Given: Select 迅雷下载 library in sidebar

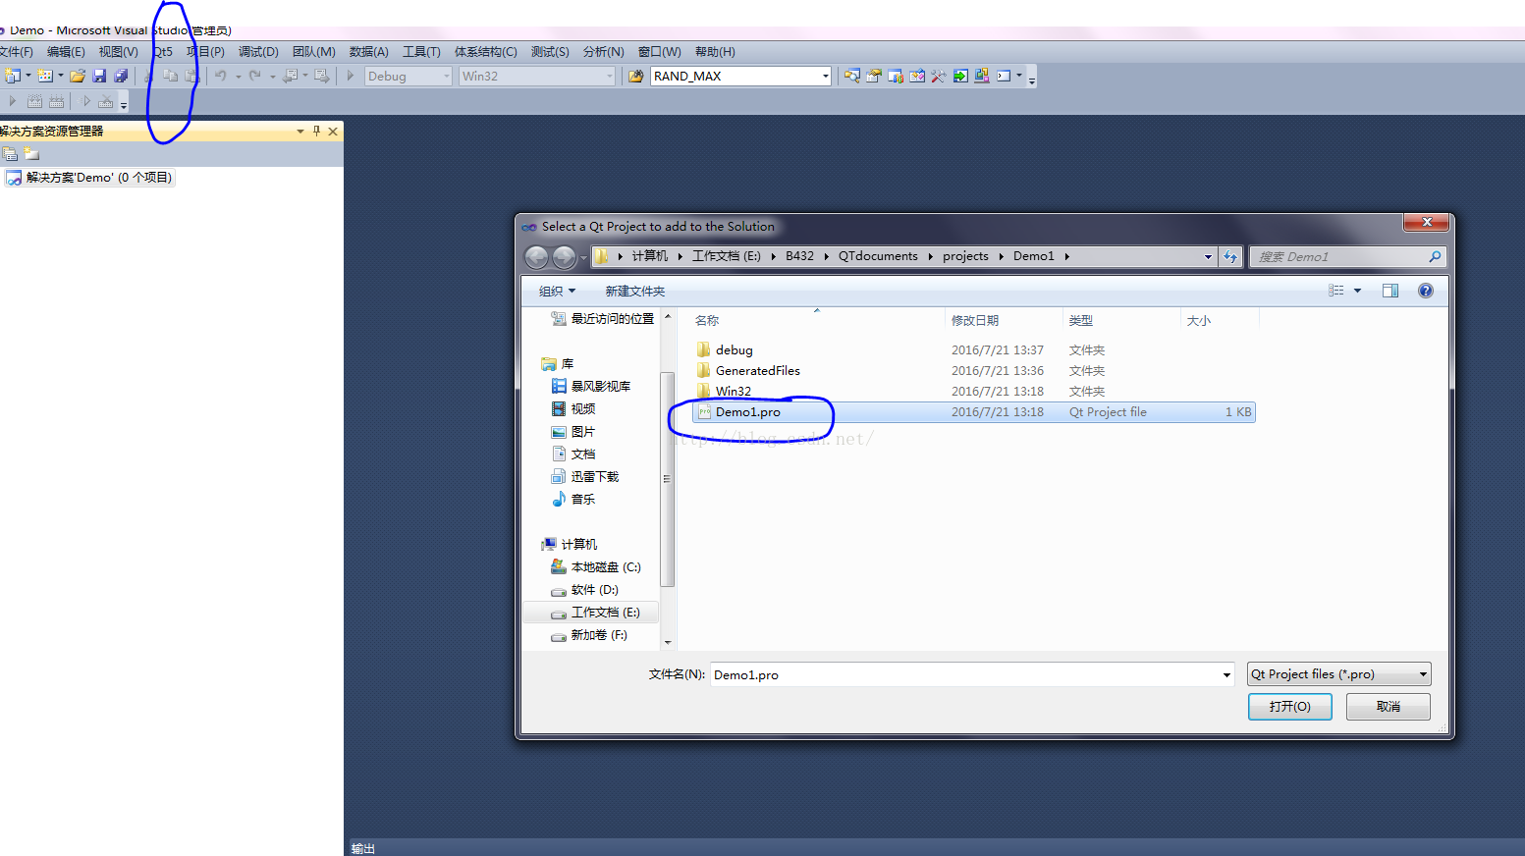Looking at the screenshot, I should [585, 477].
